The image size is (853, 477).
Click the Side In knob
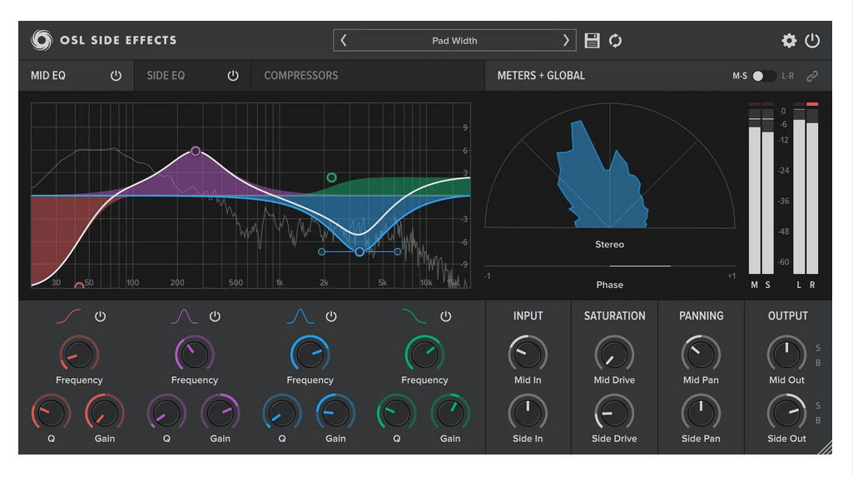tap(528, 414)
